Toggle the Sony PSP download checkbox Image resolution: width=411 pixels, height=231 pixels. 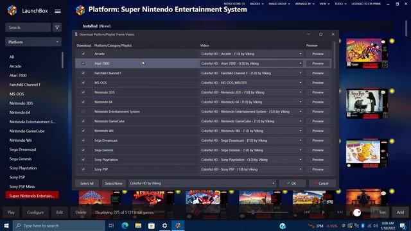click(83, 169)
